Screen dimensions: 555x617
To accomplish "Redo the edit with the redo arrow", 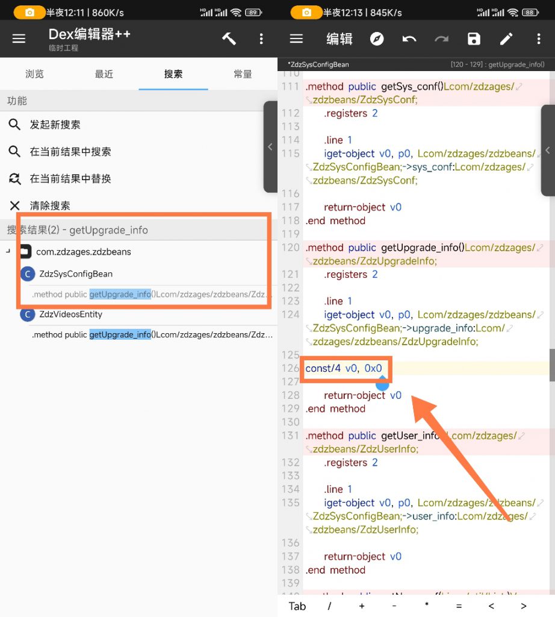I will coord(442,38).
